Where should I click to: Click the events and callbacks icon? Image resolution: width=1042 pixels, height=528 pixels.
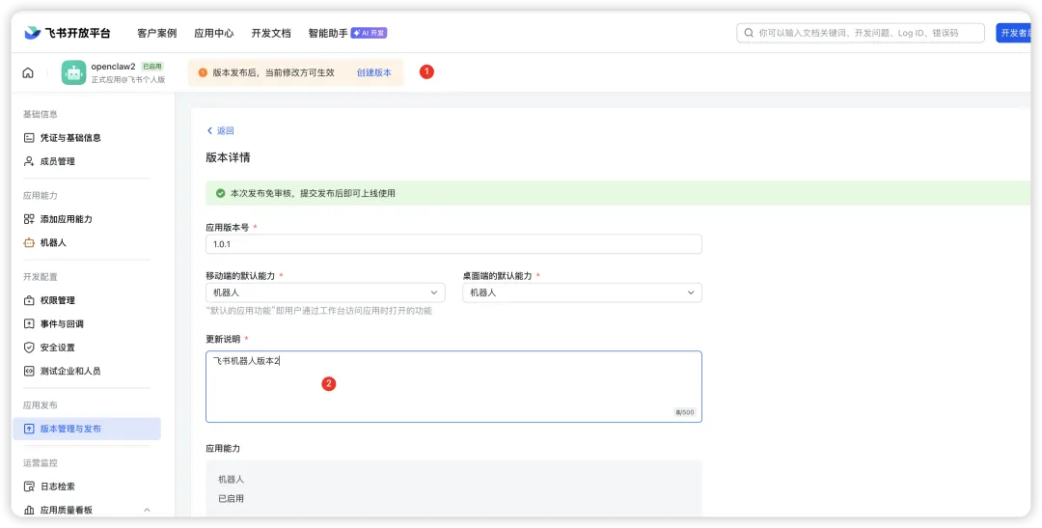point(29,324)
